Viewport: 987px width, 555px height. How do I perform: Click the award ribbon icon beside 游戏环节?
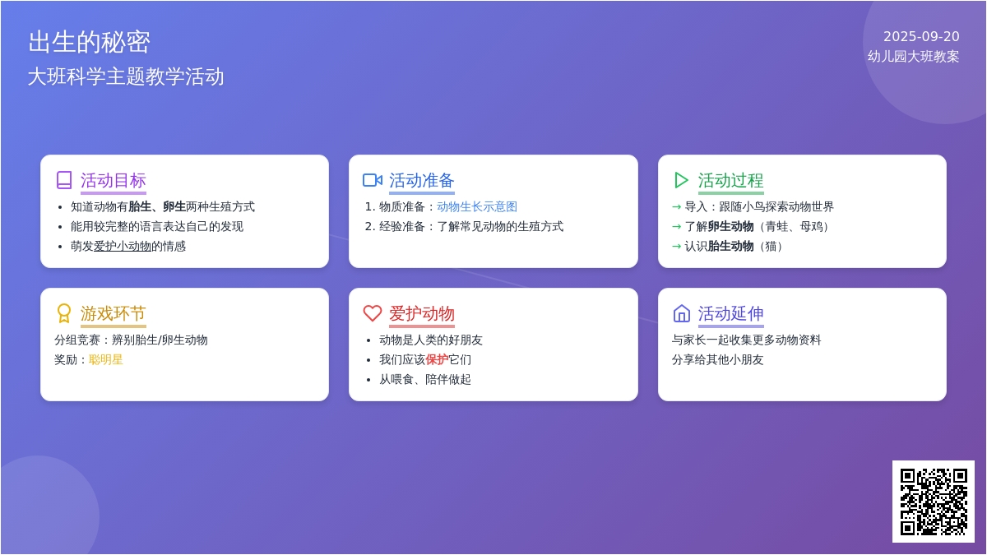[x=64, y=313]
